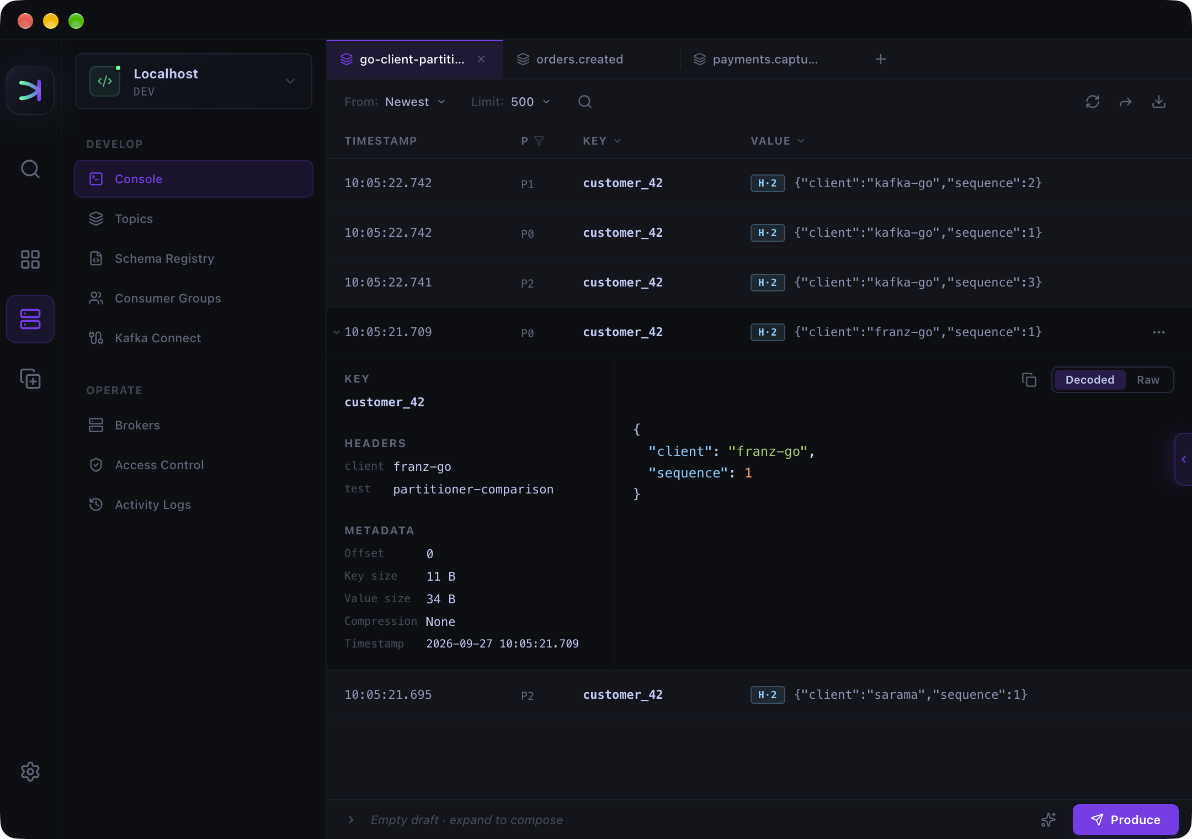1192x839 pixels.
Task: Collapse the expanded 10:05:21.709 row
Action: pyautogui.click(x=337, y=332)
